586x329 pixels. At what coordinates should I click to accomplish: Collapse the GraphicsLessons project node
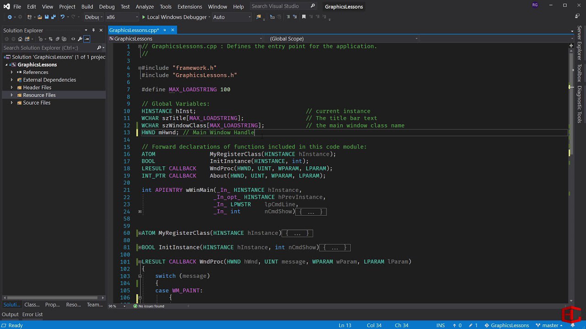[6, 65]
